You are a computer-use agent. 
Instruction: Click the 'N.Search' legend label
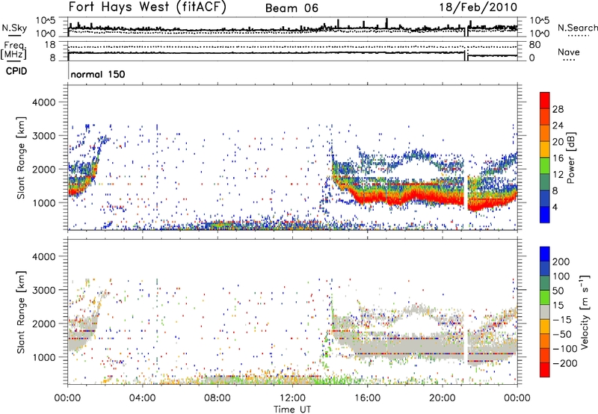click(x=577, y=28)
